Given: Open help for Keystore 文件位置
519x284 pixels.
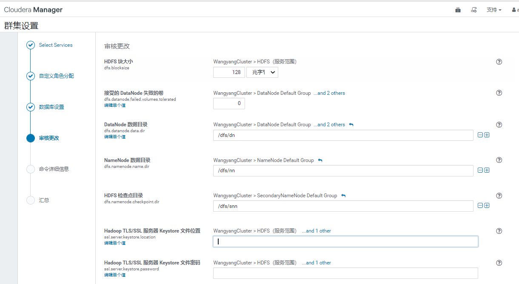Looking at the screenshot, I should click(499, 231).
